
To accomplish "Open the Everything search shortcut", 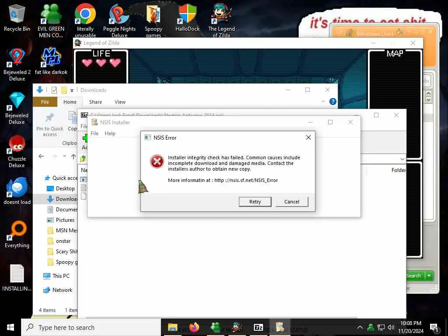I will point(17,234).
